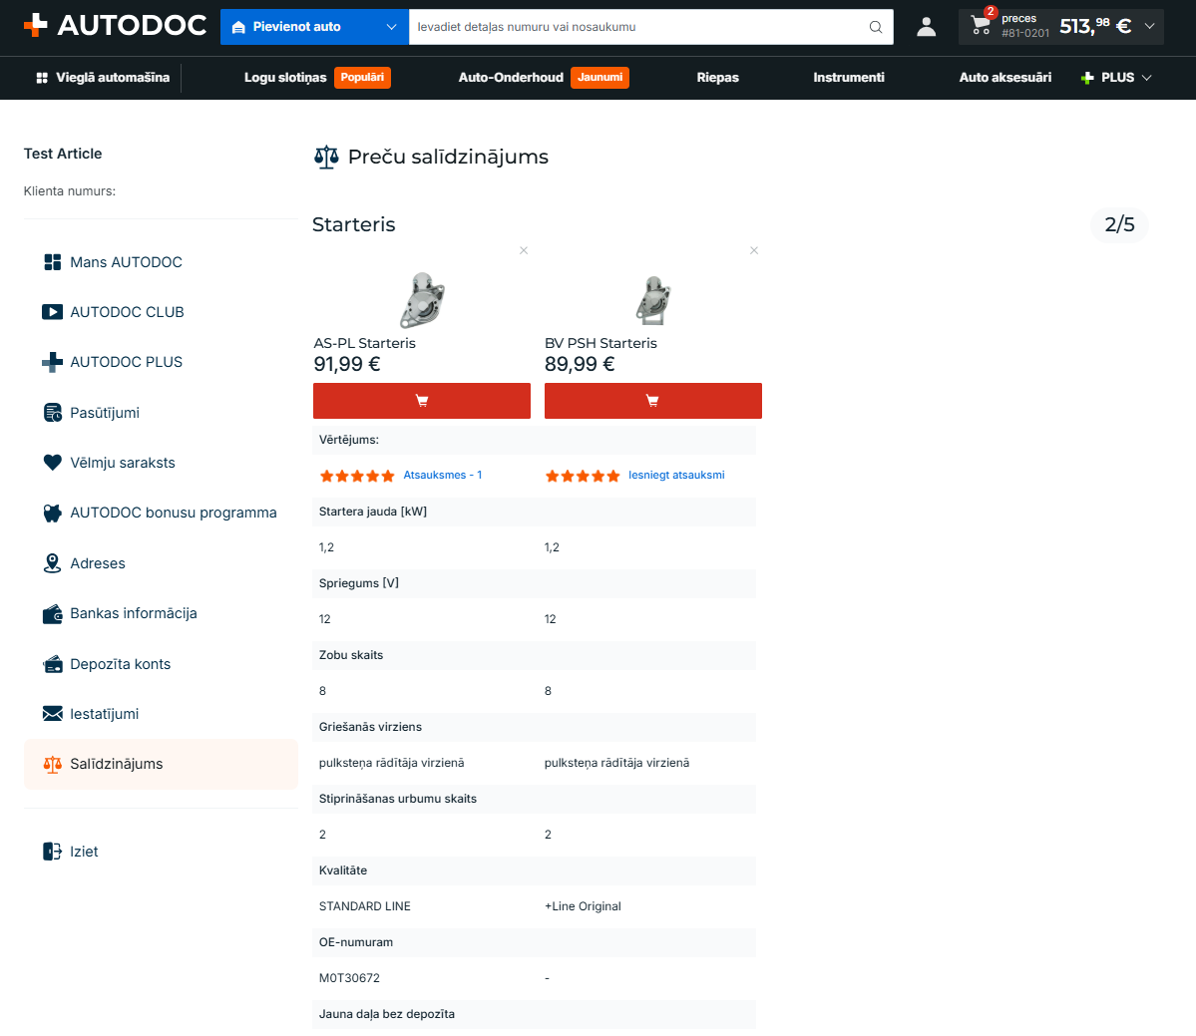The height and width of the screenshot is (1036, 1196).
Task: Remove BV PSH Starteris from comparison
Action: pos(753,250)
